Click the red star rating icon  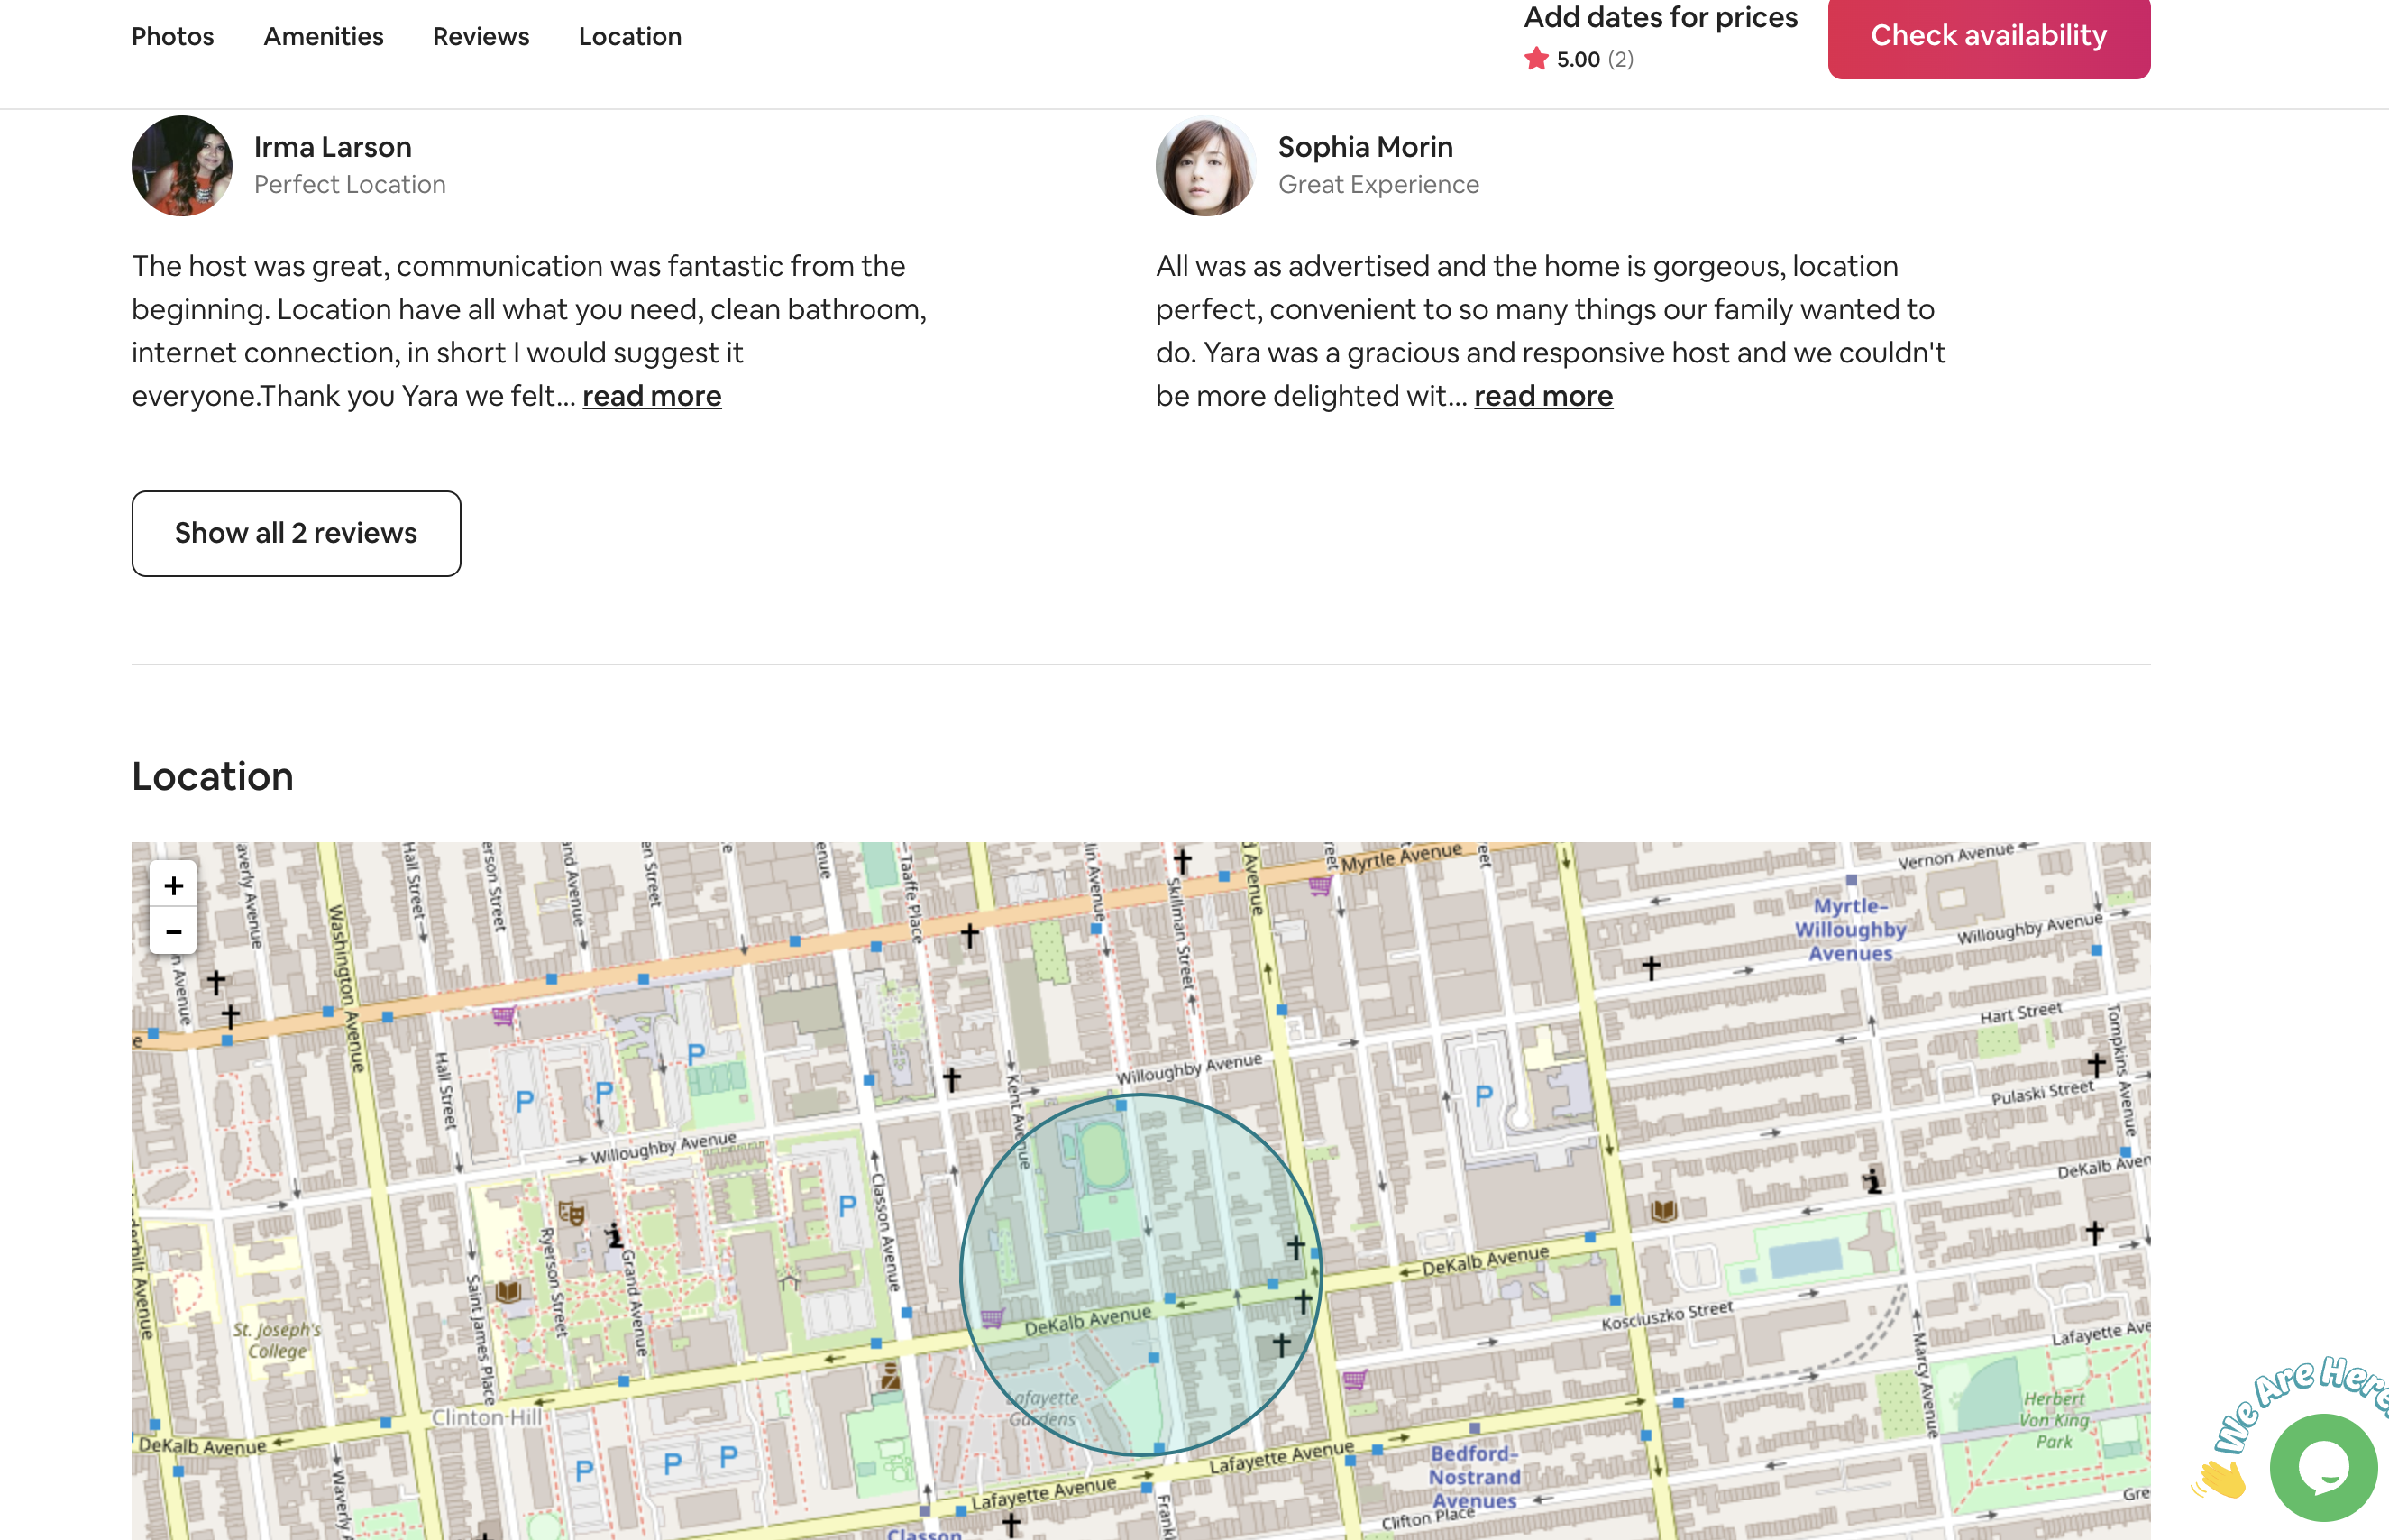[x=1536, y=59]
